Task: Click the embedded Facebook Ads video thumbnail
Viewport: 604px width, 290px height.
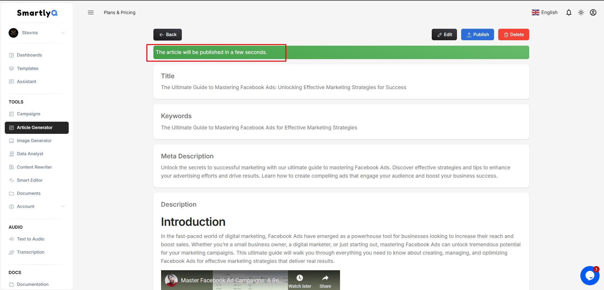Action: pos(251,280)
